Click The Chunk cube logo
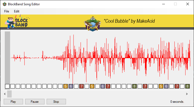The image size is (194, 107). click(x=92, y=24)
